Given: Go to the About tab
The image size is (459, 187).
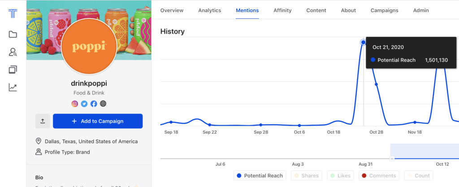Looking at the screenshot, I should [x=348, y=10].
